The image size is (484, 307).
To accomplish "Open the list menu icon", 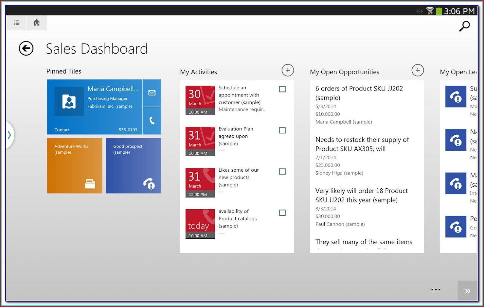I will (17, 23).
